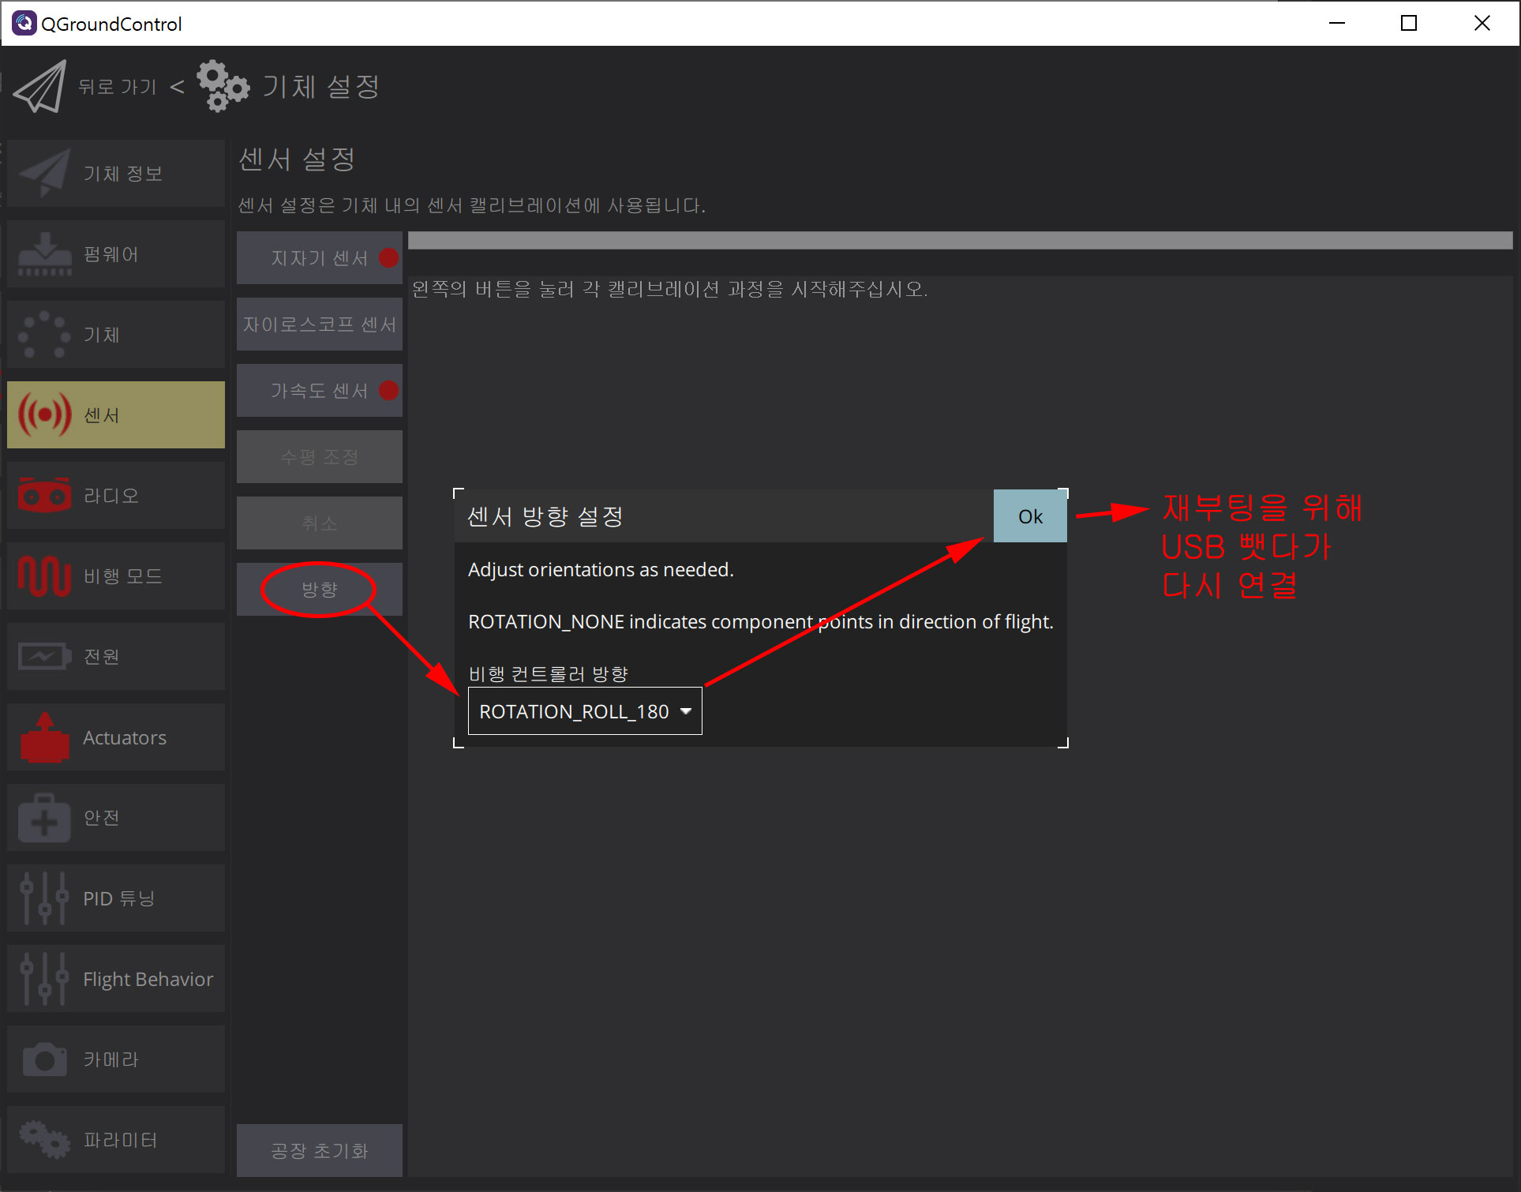The height and width of the screenshot is (1192, 1521).
Task: Open 비행 모드 flight modes wave icon
Action: click(44, 576)
